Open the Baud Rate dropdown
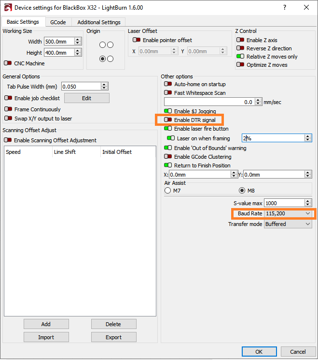This screenshot has height=360, width=318. click(289, 213)
